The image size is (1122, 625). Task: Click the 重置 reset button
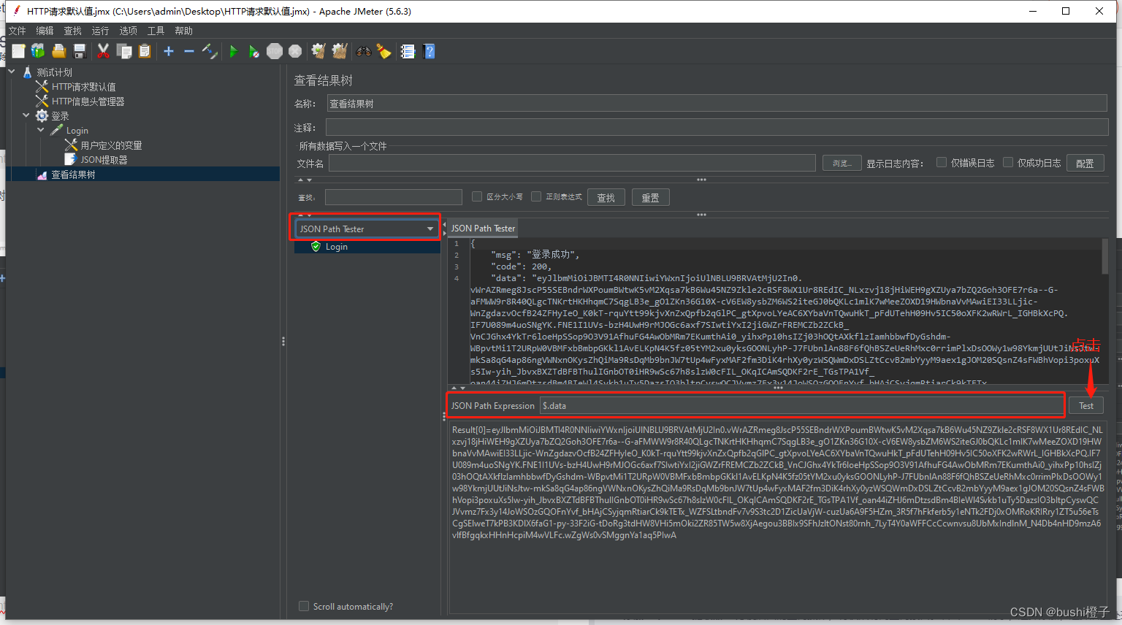coord(650,197)
